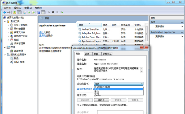Image resolution: width=185 pixels, height=114 pixels.
Task: Click the Application Experience gear icon in list
Action: point(80,41)
